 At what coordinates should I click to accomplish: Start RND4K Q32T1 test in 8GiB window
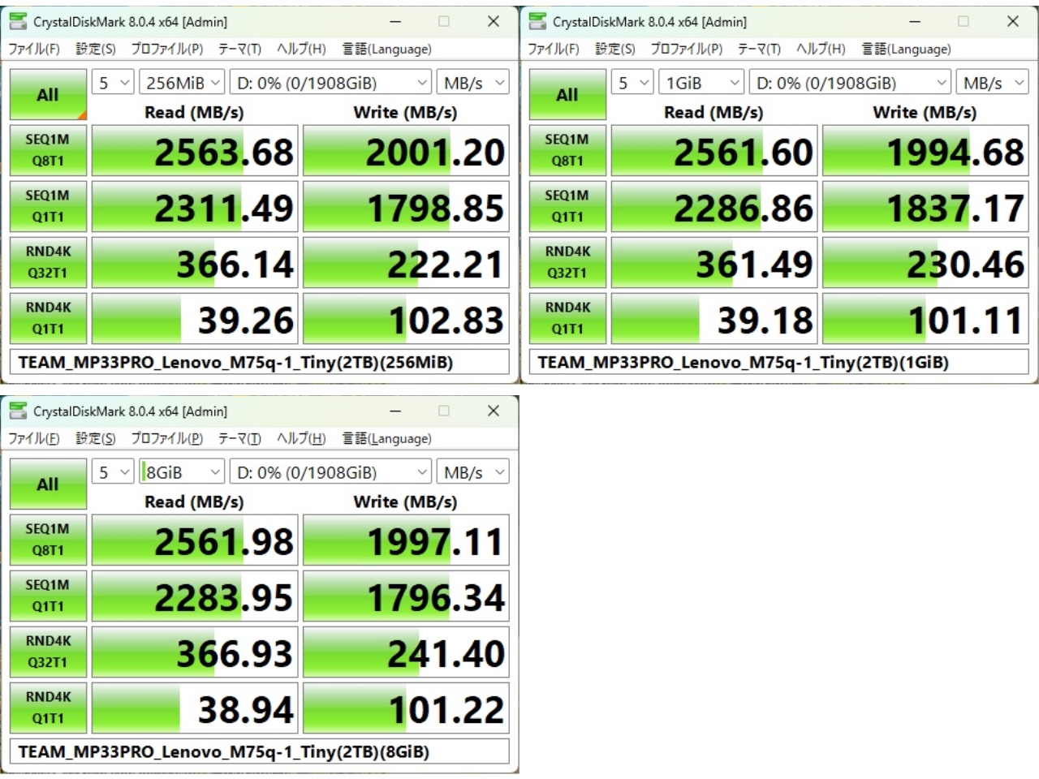click(x=48, y=652)
